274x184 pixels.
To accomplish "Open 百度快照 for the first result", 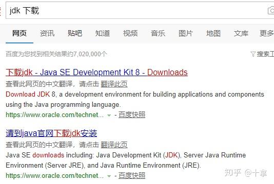I will click(x=132, y=115).
